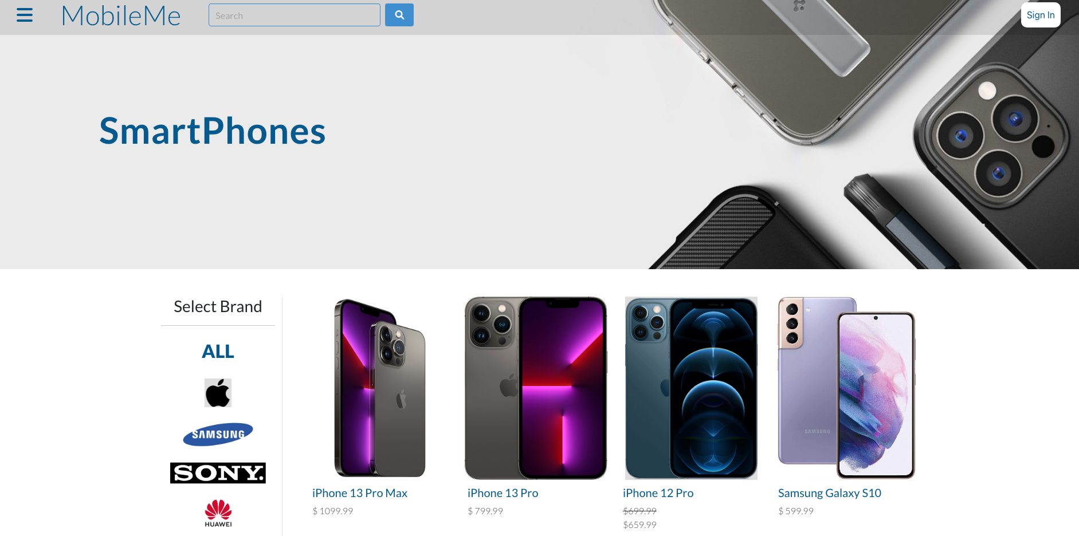The height and width of the screenshot is (536, 1079).
Task: Click the SmartPhones banner heading
Action: [x=213, y=131]
